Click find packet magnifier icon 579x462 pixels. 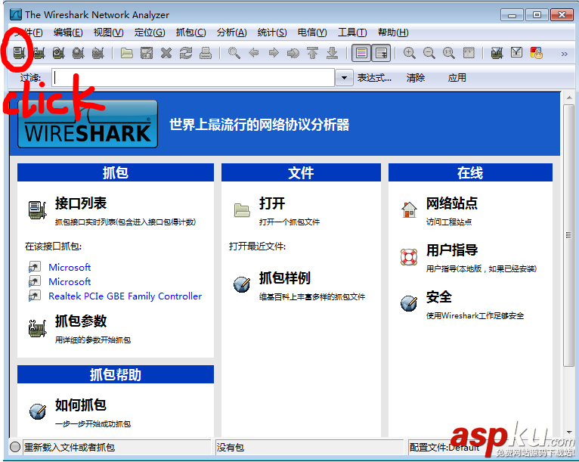[234, 53]
